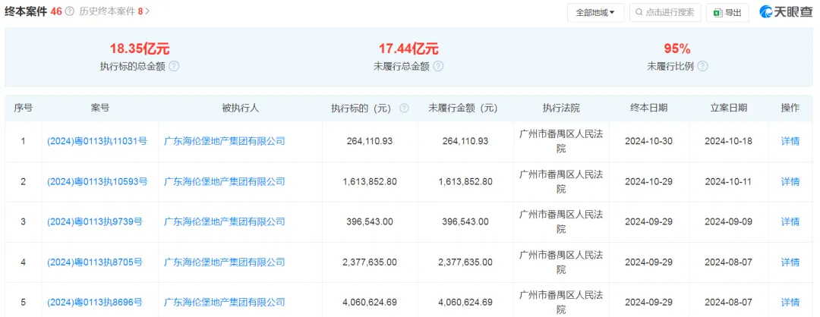This screenshot has height=317, width=820.
Task: Open 广东海伦堡地产集团有限公司 link in row 4
Action: point(224,262)
